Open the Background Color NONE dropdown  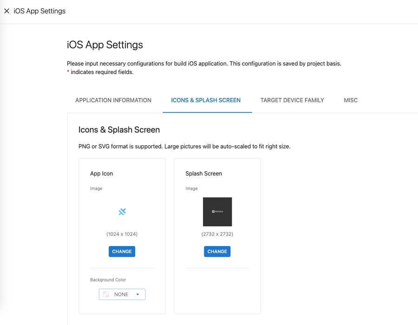tap(121, 294)
